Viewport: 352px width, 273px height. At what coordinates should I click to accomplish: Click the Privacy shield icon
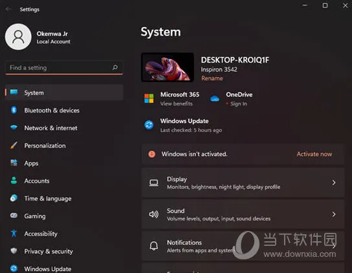pos(14,251)
